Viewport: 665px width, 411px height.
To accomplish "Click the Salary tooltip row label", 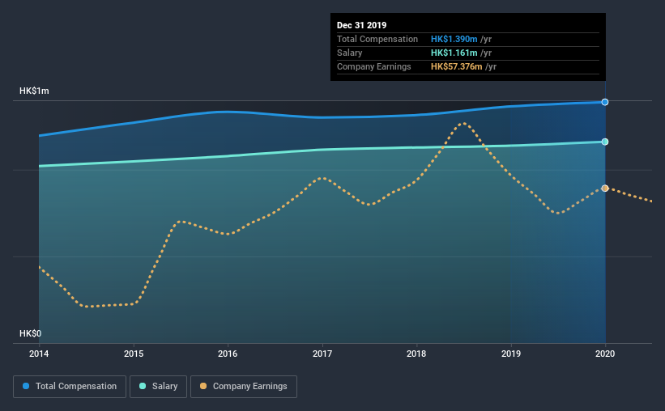I will 349,53.
